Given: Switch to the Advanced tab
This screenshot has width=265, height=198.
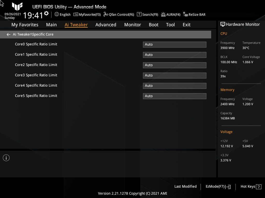Looking at the screenshot, I should point(106,24).
